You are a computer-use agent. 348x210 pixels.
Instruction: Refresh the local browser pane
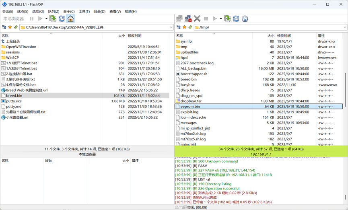click(x=62, y=19)
